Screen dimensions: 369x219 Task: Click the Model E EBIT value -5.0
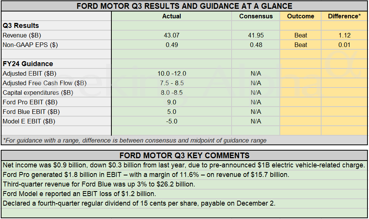click(x=171, y=121)
